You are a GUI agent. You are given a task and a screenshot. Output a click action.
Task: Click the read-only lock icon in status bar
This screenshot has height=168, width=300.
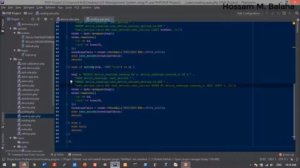pyautogui.click(x=292, y=159)
